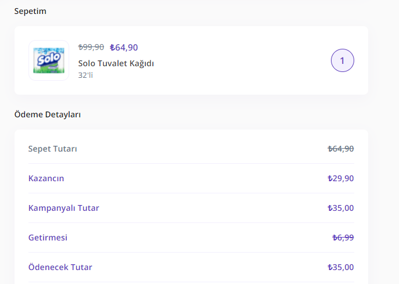The height and width of the screenshot is (284, 399).
Task: Click the Kampanyalı Tutar amount ₺35,00
Action: click(341, 208)
